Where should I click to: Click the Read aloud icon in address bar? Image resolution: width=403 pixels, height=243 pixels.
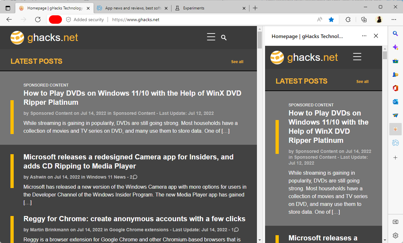click(320, 20)
